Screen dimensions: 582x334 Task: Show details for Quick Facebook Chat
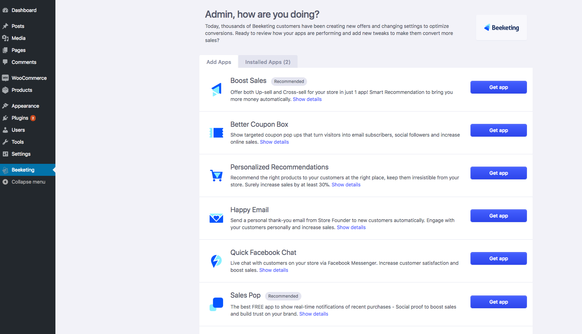pyautogui.click(x=274, y=270)
